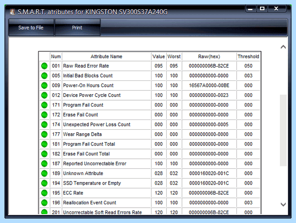The image size is (296, 223).
Task: Click threshold 050 for Raw Read Error Rate
Action: pyautogui.click(x=248, y=66)
